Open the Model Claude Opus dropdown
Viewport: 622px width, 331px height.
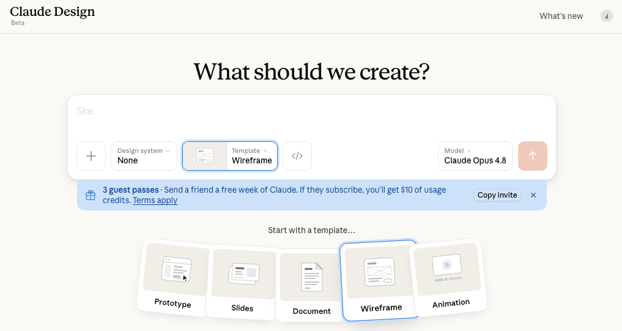(475, 156)
